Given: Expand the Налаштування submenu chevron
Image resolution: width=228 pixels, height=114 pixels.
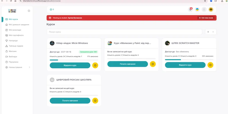Looking at the screenshot, I should (x=30, y=67).
